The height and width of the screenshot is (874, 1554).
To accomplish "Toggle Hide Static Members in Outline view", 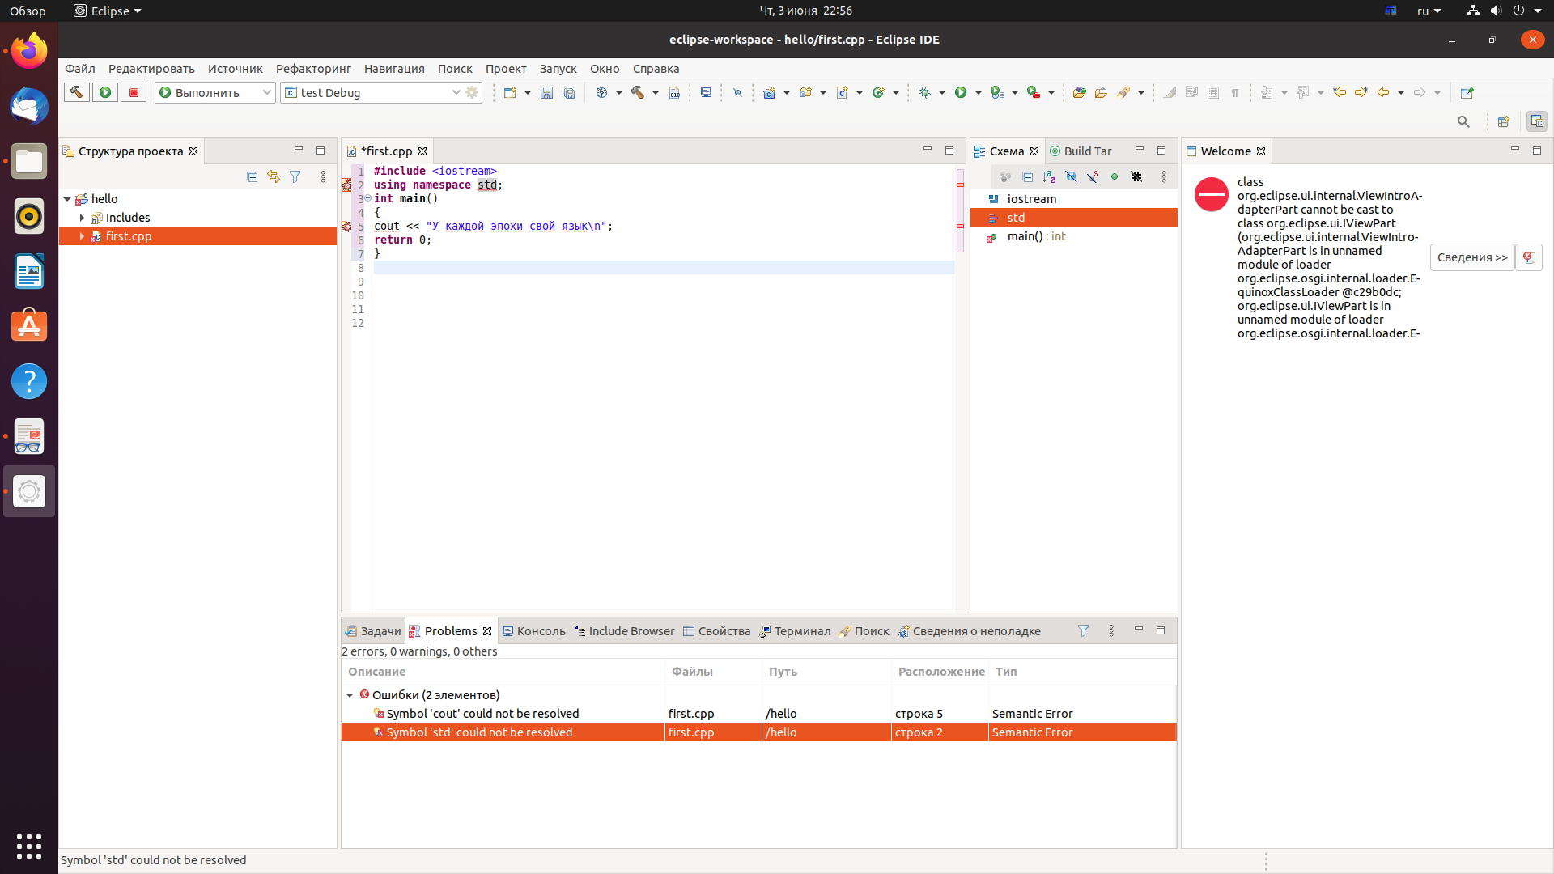I will pyautogui.click(x=1093, y=176).
